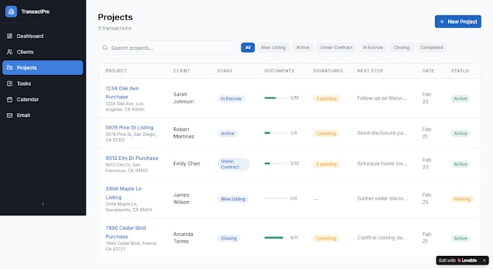Show Completed projects filter

point(431,47)
